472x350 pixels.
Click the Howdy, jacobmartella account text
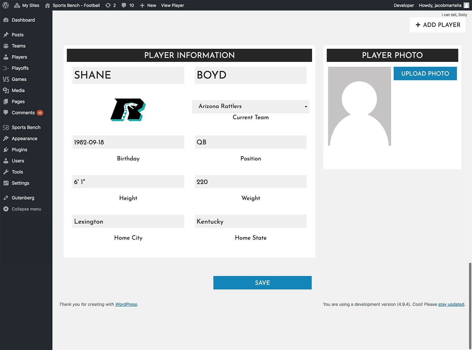[x=440, y=5]
